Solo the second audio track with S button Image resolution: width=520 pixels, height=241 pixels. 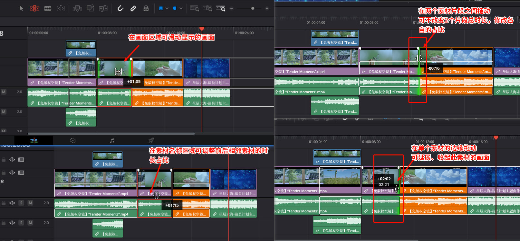[21, 222]
